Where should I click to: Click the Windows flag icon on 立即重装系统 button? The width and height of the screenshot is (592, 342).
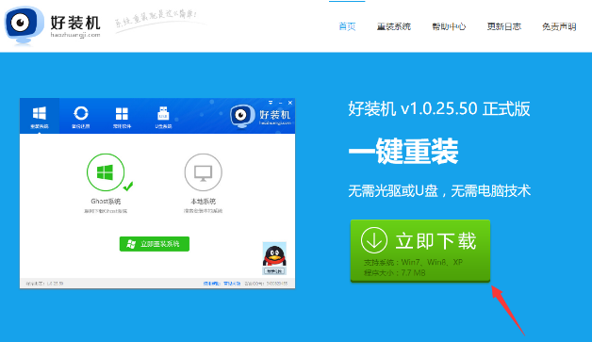(131, 244)
